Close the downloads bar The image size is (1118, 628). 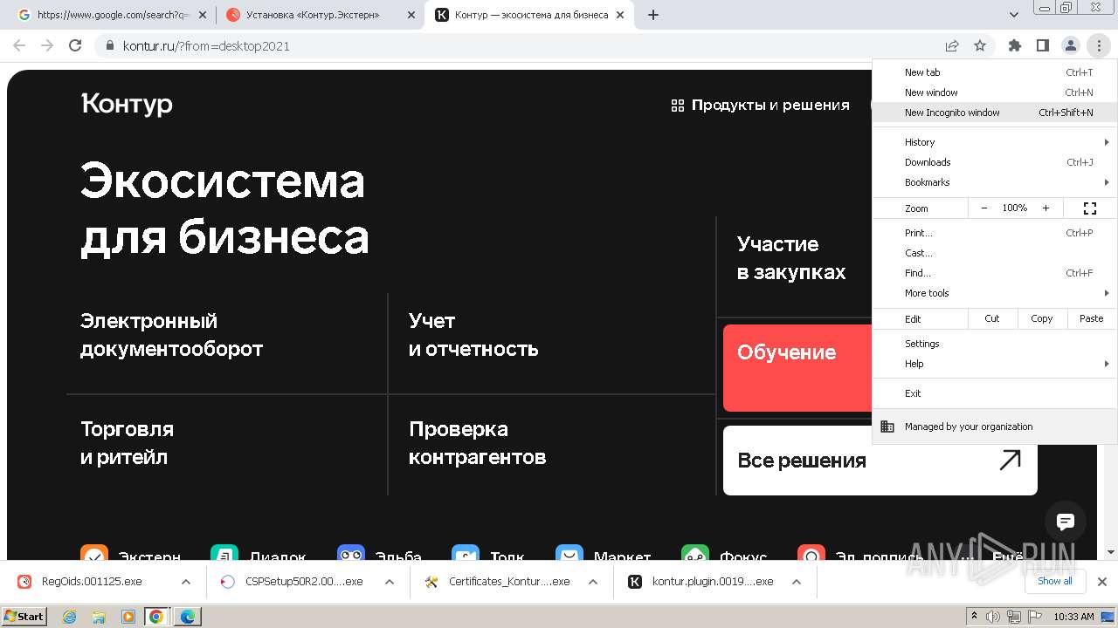pos(1102,581)
